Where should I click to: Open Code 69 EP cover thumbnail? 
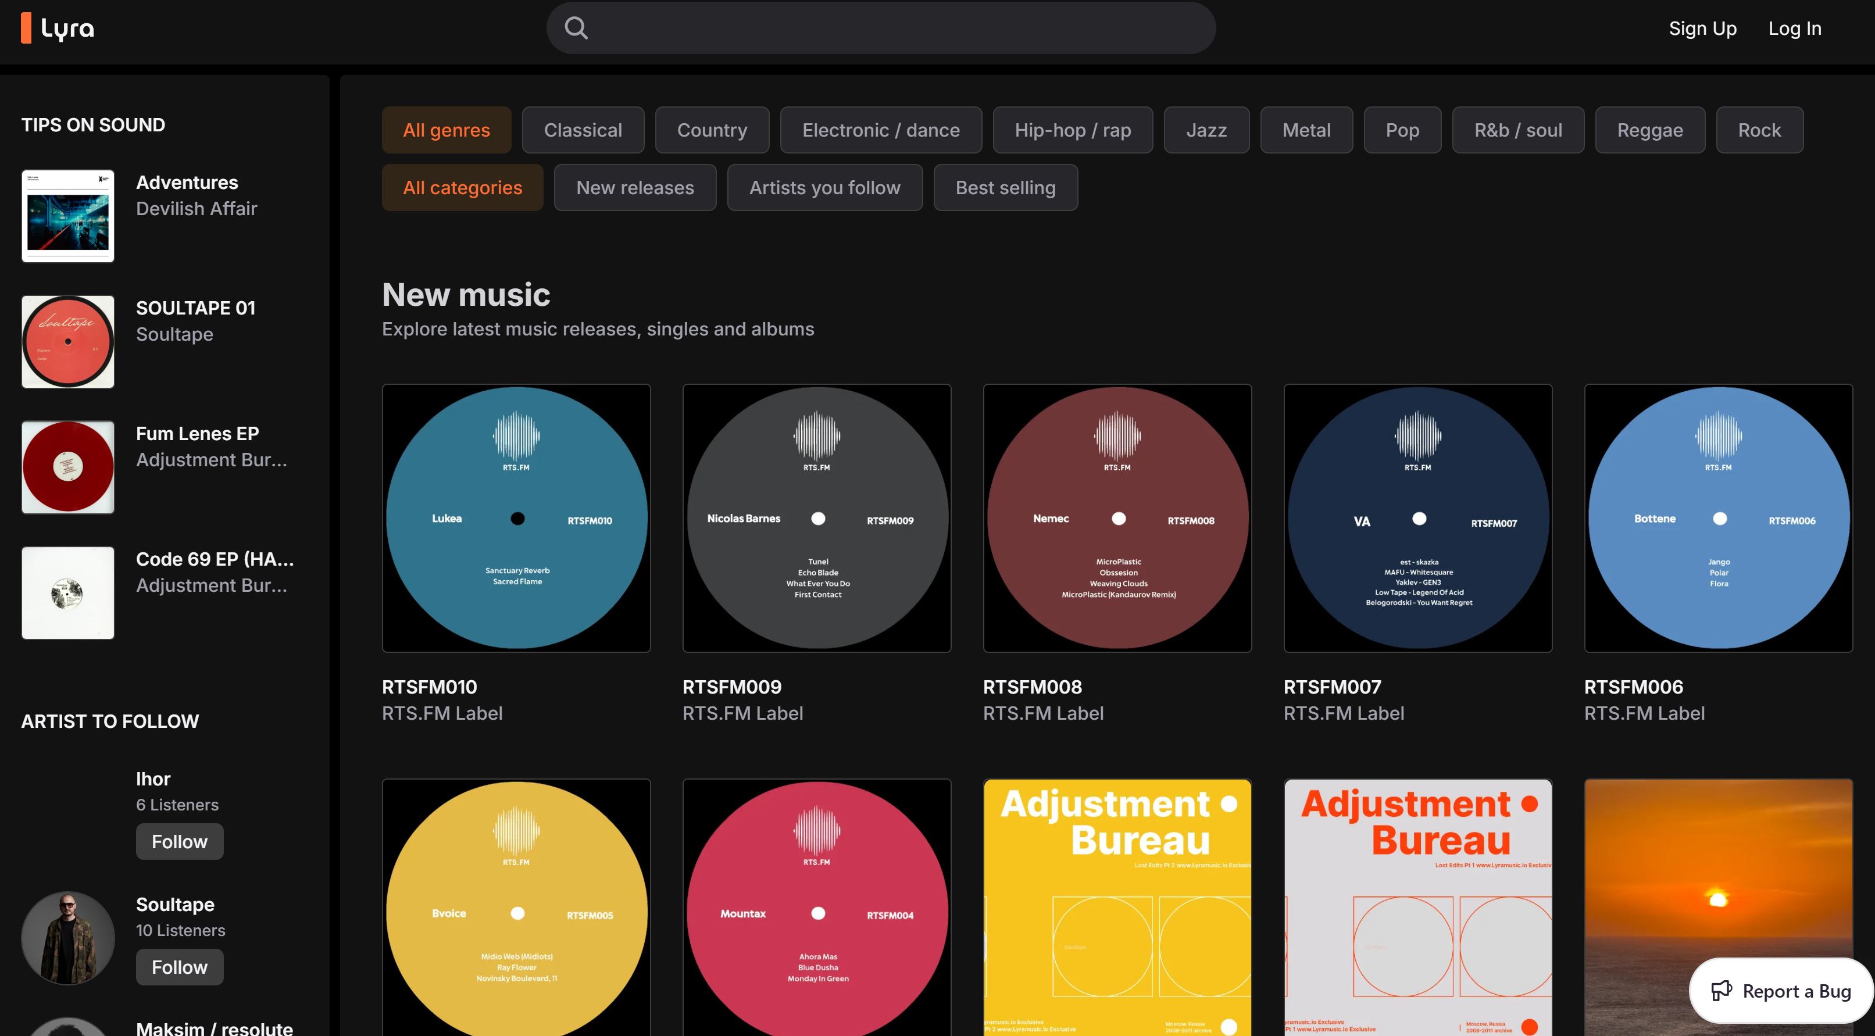[x=67, y=592]
